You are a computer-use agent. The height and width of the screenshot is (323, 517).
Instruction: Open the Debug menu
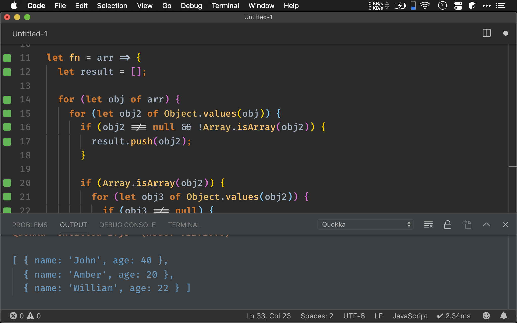click(191, 6)
